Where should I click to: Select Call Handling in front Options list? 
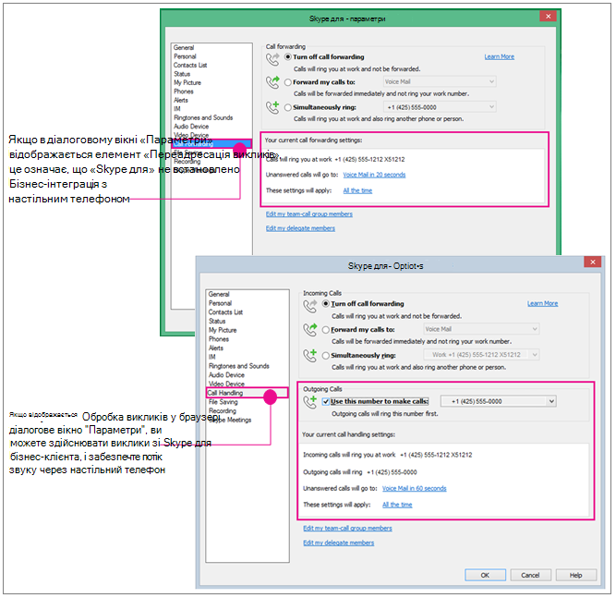tap(248, 393)
